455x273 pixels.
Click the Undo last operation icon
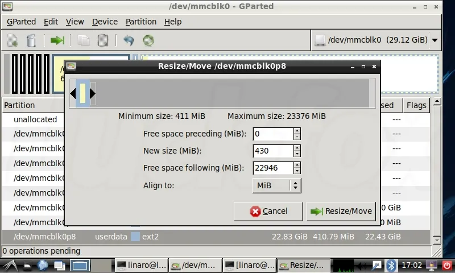click(x=129, y=40)
